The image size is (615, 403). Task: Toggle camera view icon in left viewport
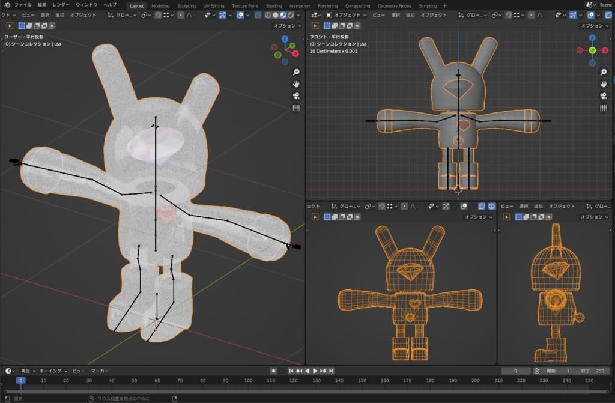point(296,96)
